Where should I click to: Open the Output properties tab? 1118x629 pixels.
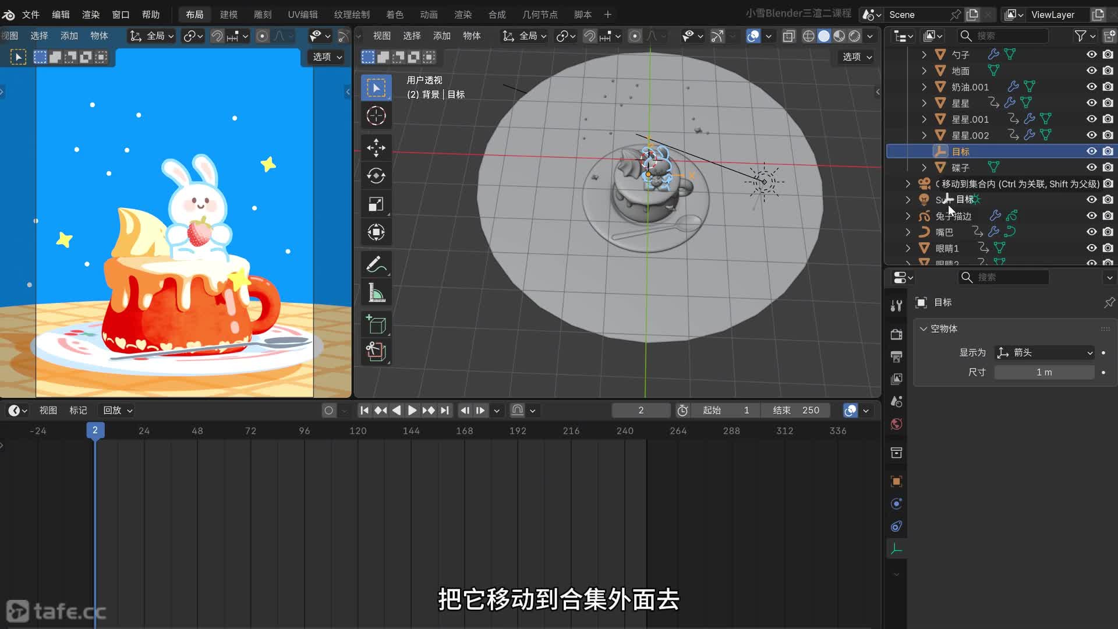tap(897, 356)
